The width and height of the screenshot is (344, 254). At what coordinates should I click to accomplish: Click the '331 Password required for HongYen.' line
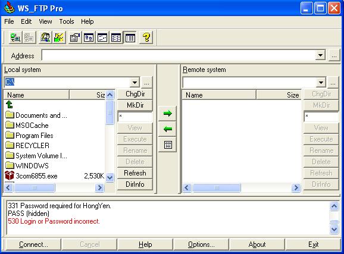coord(60,206)
